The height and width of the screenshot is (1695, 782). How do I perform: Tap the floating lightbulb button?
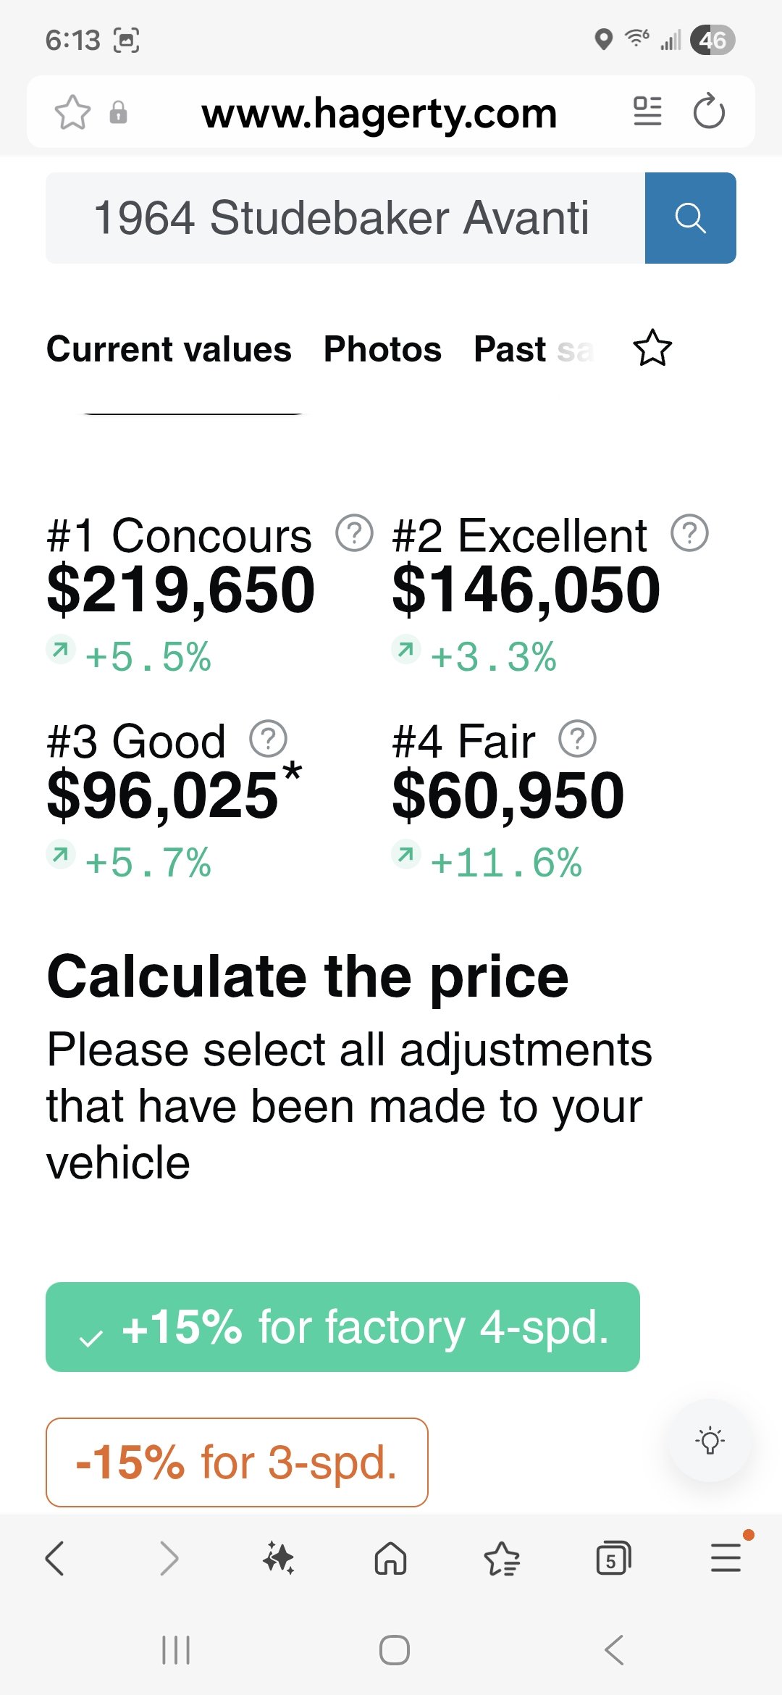tap(710, 1440)
